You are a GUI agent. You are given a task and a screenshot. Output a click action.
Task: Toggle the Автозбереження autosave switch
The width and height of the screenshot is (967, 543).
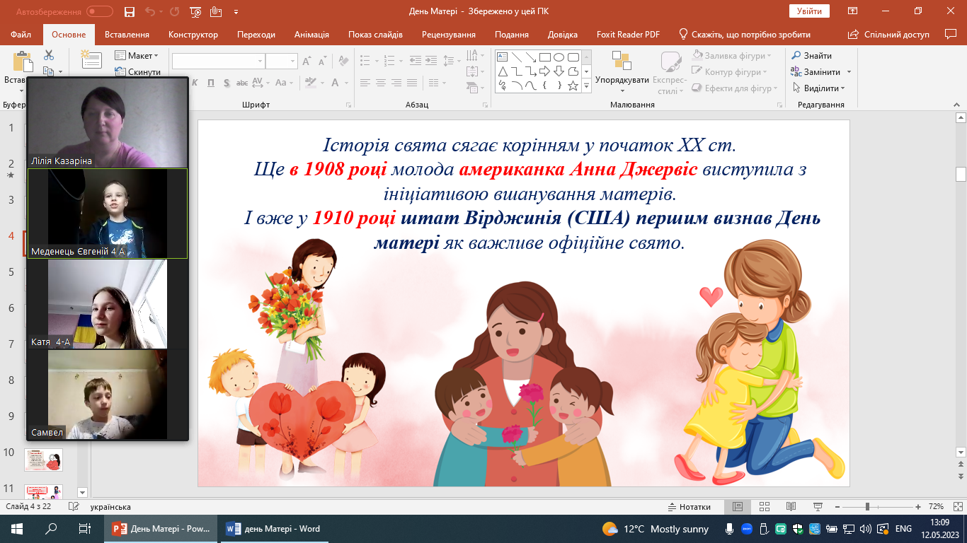click(x=100, y=11)
